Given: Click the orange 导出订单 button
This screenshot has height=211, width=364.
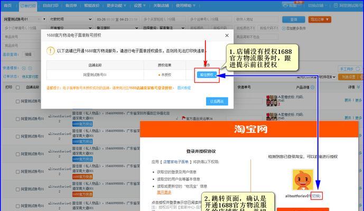Looking at the screenshot, I should click(320, 20).
